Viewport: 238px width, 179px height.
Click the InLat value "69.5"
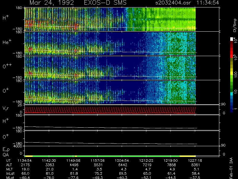[x=123, y=173]
